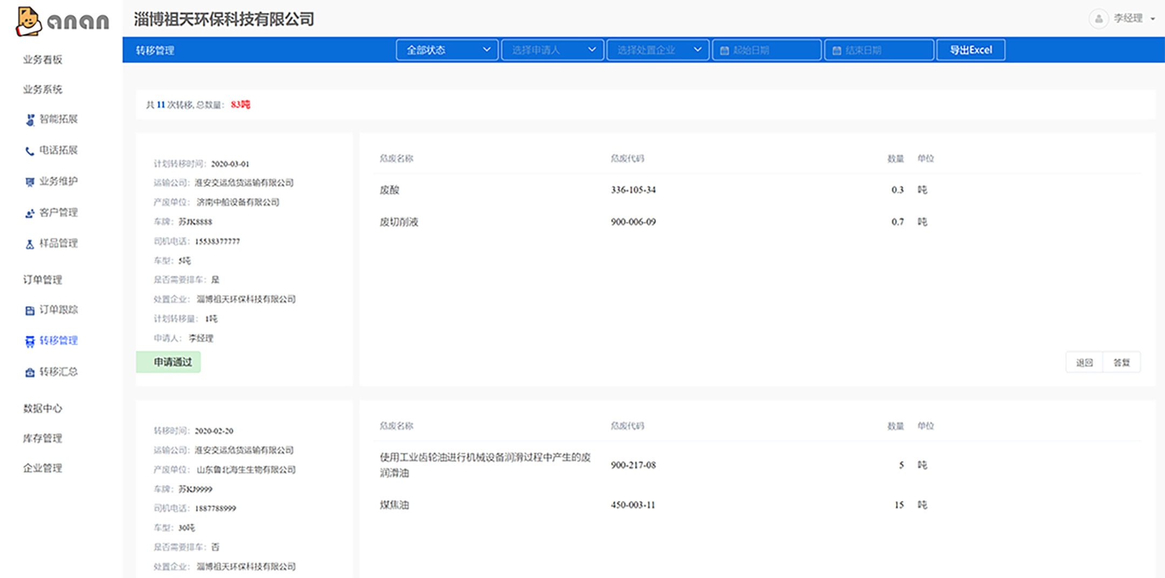Open 业务看板 in the sidebar

[43, 59]
